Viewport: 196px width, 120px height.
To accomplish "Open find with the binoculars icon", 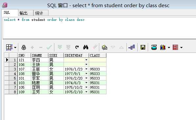I will [x=86, y=47].
